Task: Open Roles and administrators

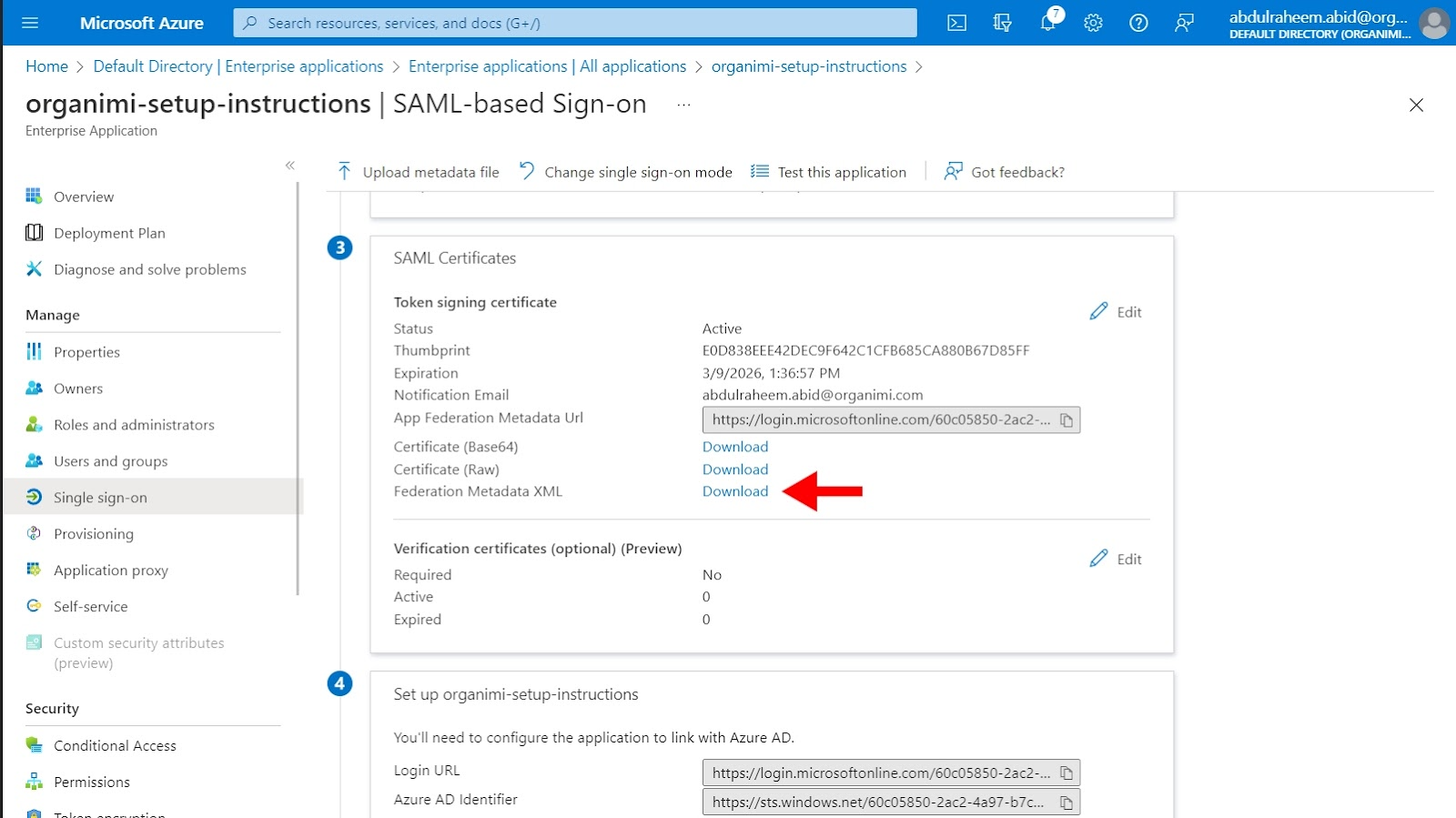Action: click(134, 425)
